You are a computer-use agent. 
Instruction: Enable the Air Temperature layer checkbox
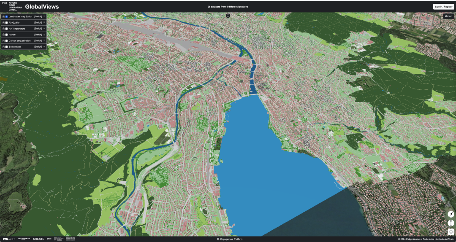coord(7,29)
